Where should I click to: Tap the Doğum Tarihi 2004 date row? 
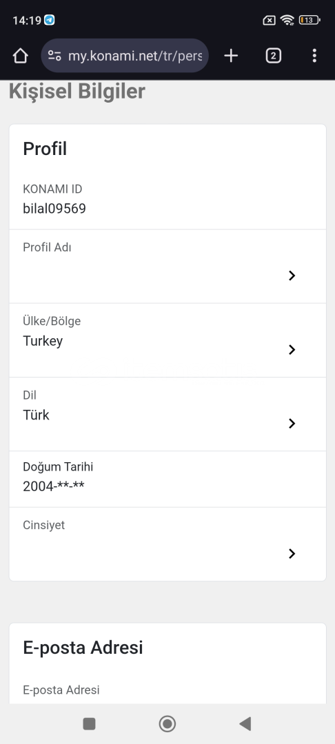pyautogui.click(x=167, y=479)
